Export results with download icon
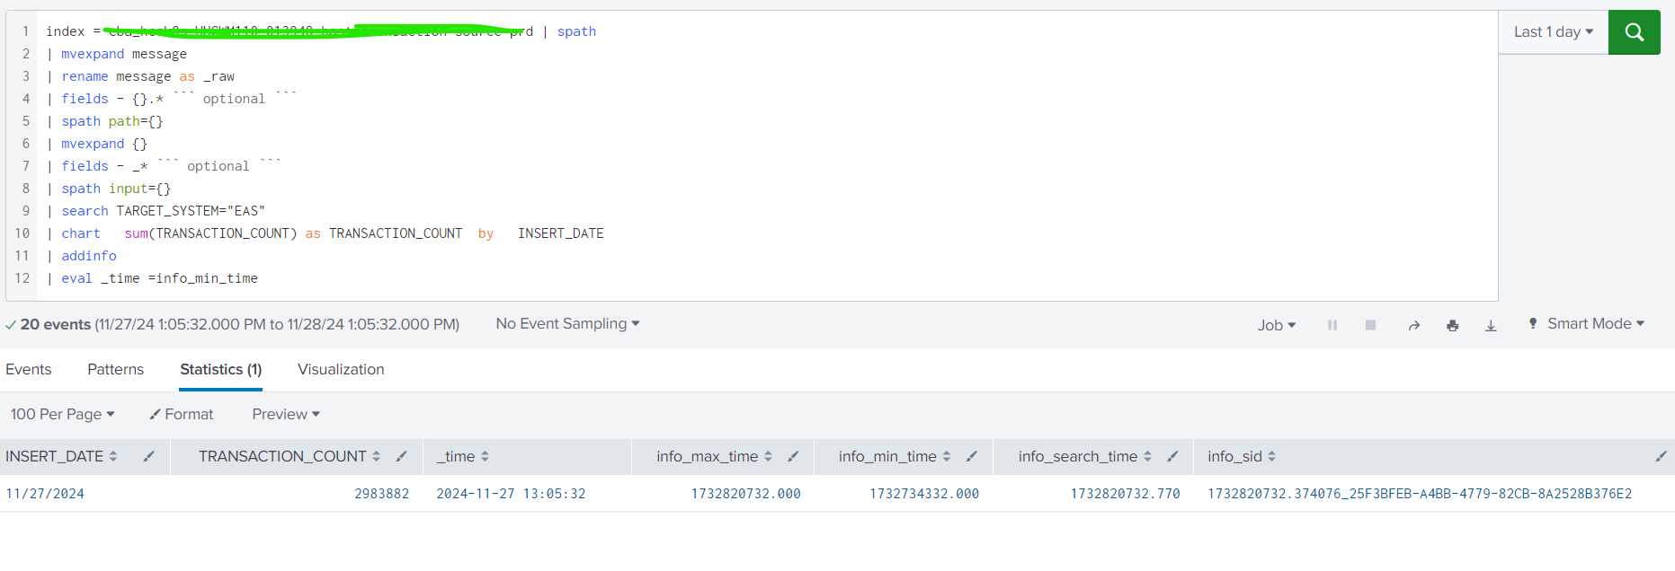Viewport: 1675px width, 571px height. tap(1491, 325)
